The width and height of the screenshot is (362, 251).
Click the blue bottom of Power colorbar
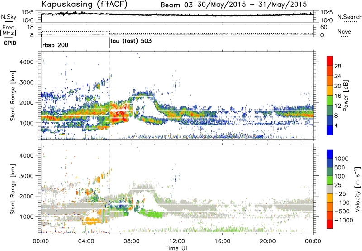coord(330,130)
